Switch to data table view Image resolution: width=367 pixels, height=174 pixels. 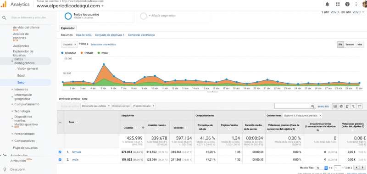335,107
